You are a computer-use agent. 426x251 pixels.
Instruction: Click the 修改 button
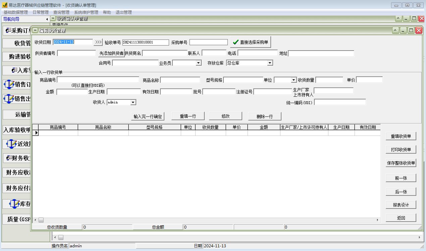tap(225, 116)
